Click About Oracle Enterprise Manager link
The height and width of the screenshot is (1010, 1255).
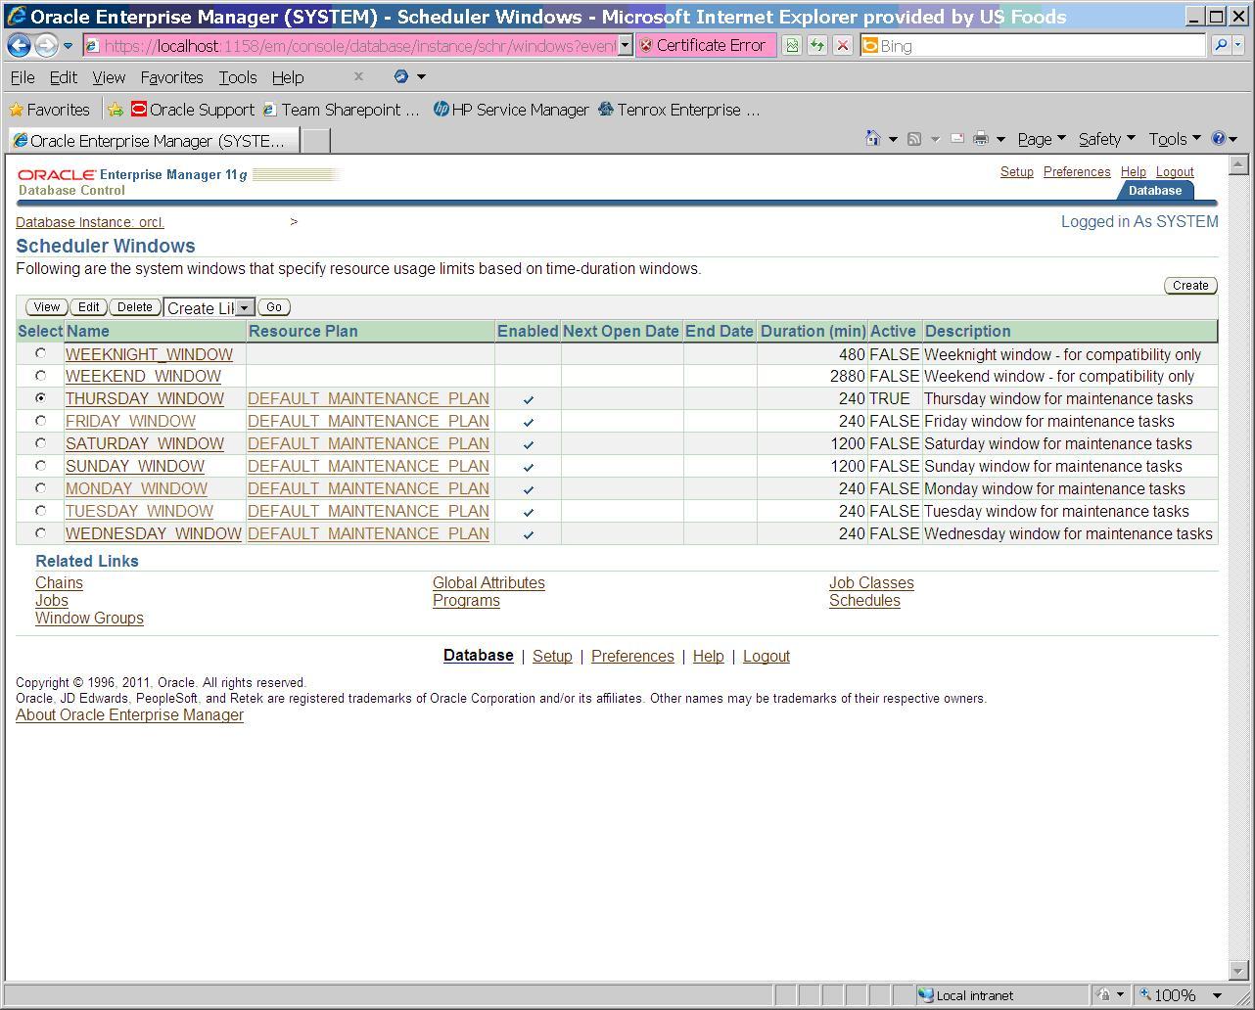pos(129,715)
